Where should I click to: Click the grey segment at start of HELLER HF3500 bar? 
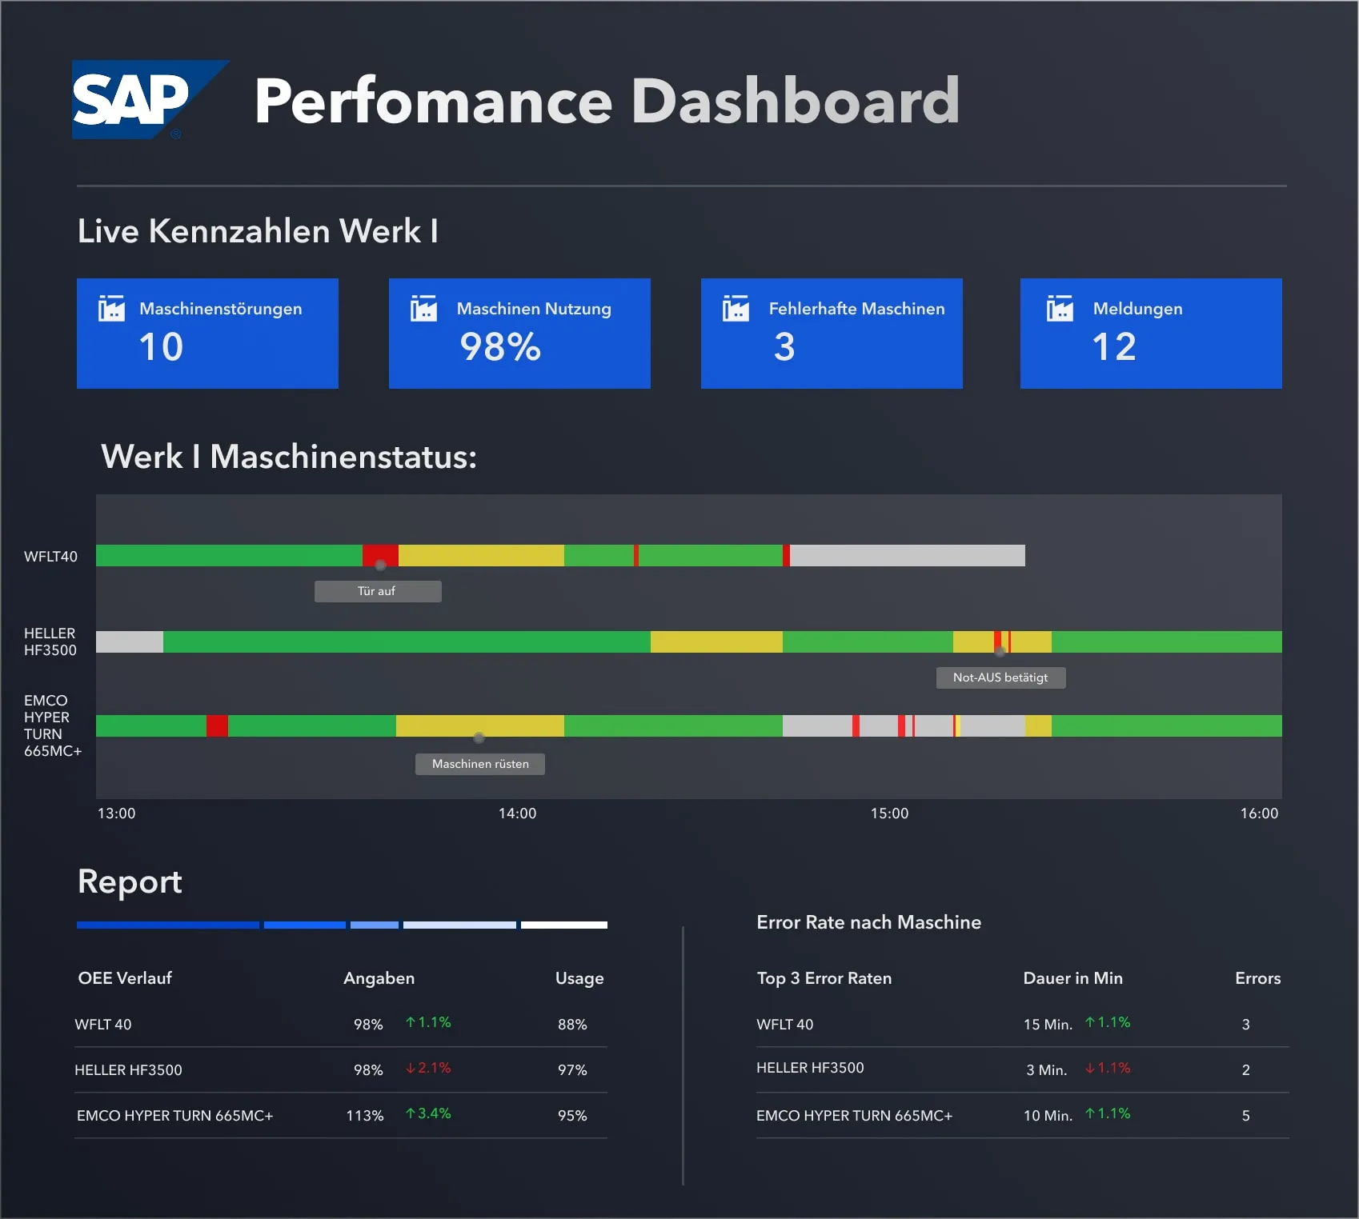tap(129, 641)
